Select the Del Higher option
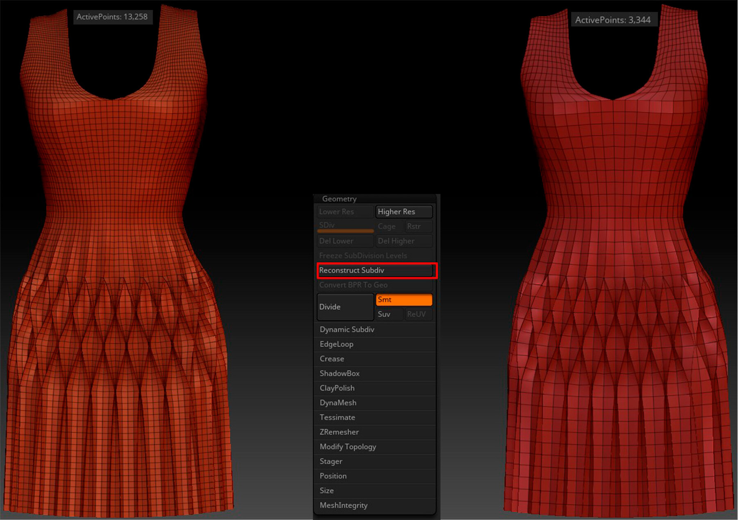 pyautogui.click(x=404, y=241)
